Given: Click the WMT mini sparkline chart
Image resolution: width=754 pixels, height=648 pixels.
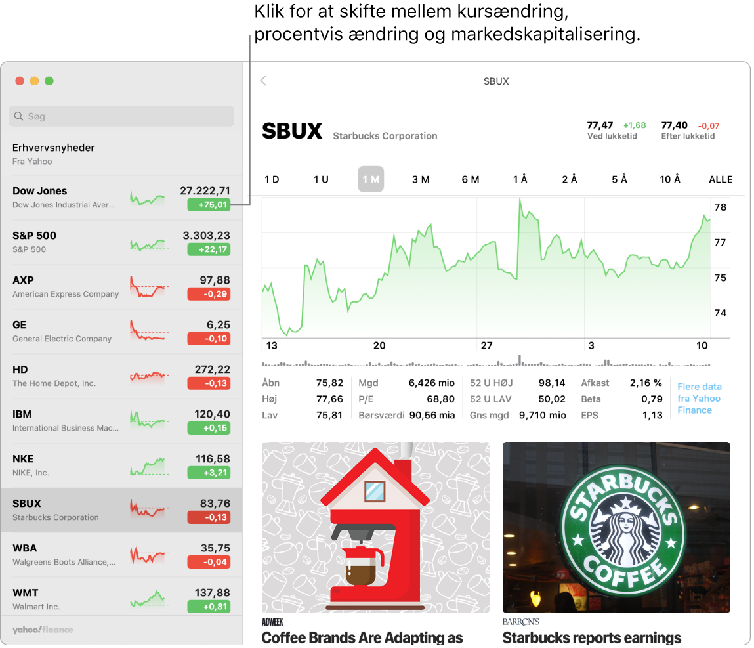Looking at the screenshot, I should coord(149,599).
